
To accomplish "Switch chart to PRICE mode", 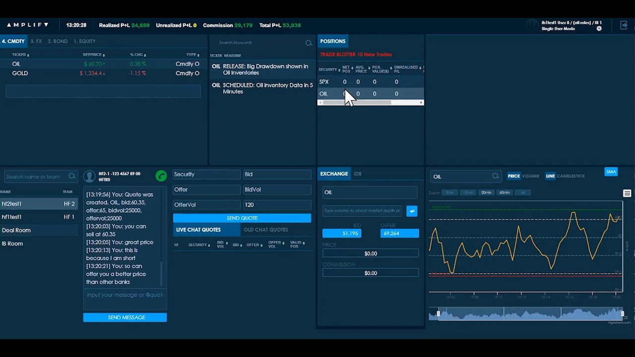I will click(x=513, y=176).
